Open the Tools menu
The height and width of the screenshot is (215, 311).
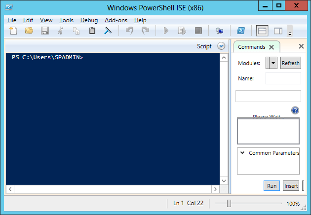point(66,20)
